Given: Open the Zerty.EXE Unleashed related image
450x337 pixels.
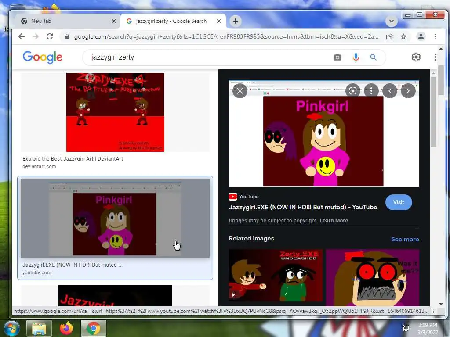Looking at the screenshot, I should coord(276,276).
